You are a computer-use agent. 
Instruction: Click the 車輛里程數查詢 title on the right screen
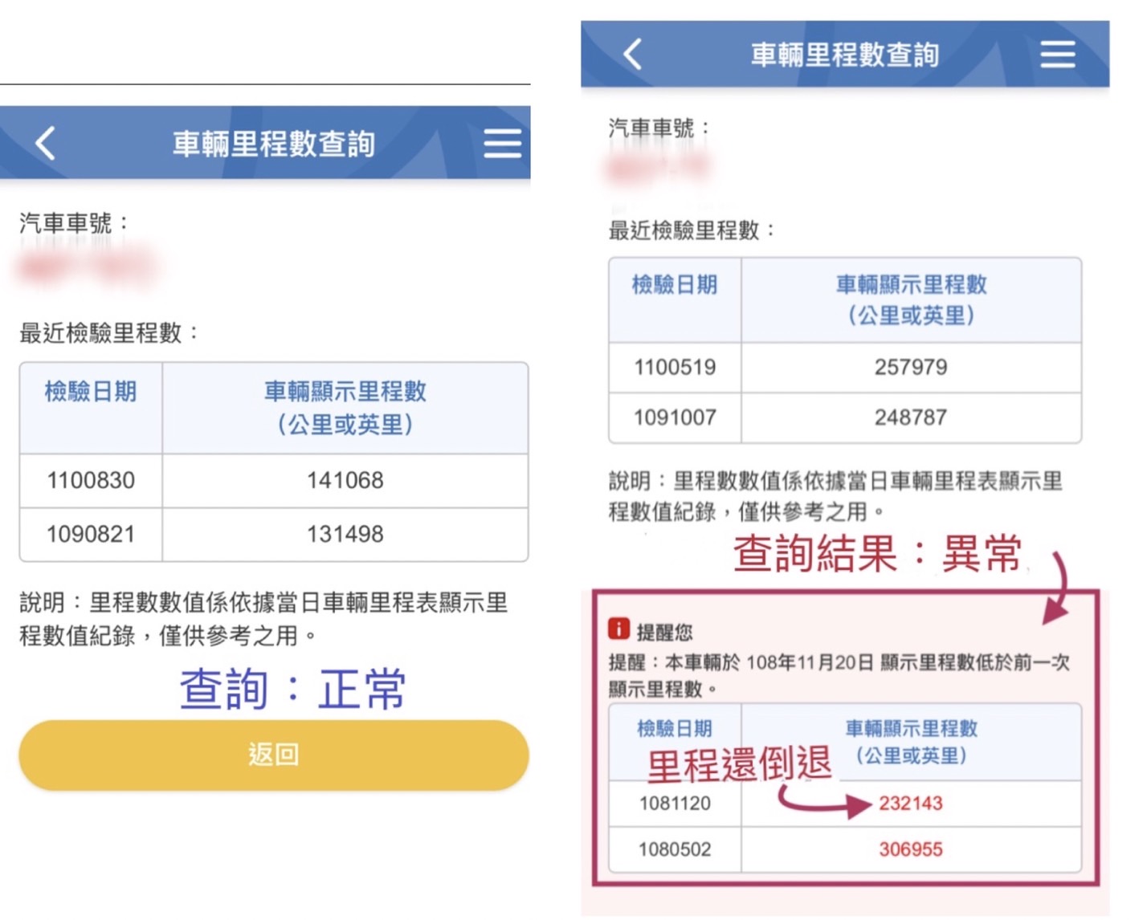(844, 55)
